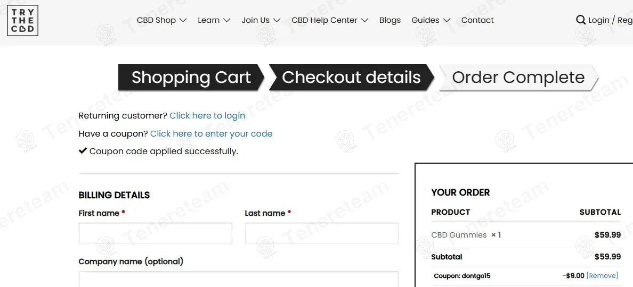Click the returning customer login link
The image size is (633, 287).
click(x=207, y=115)
